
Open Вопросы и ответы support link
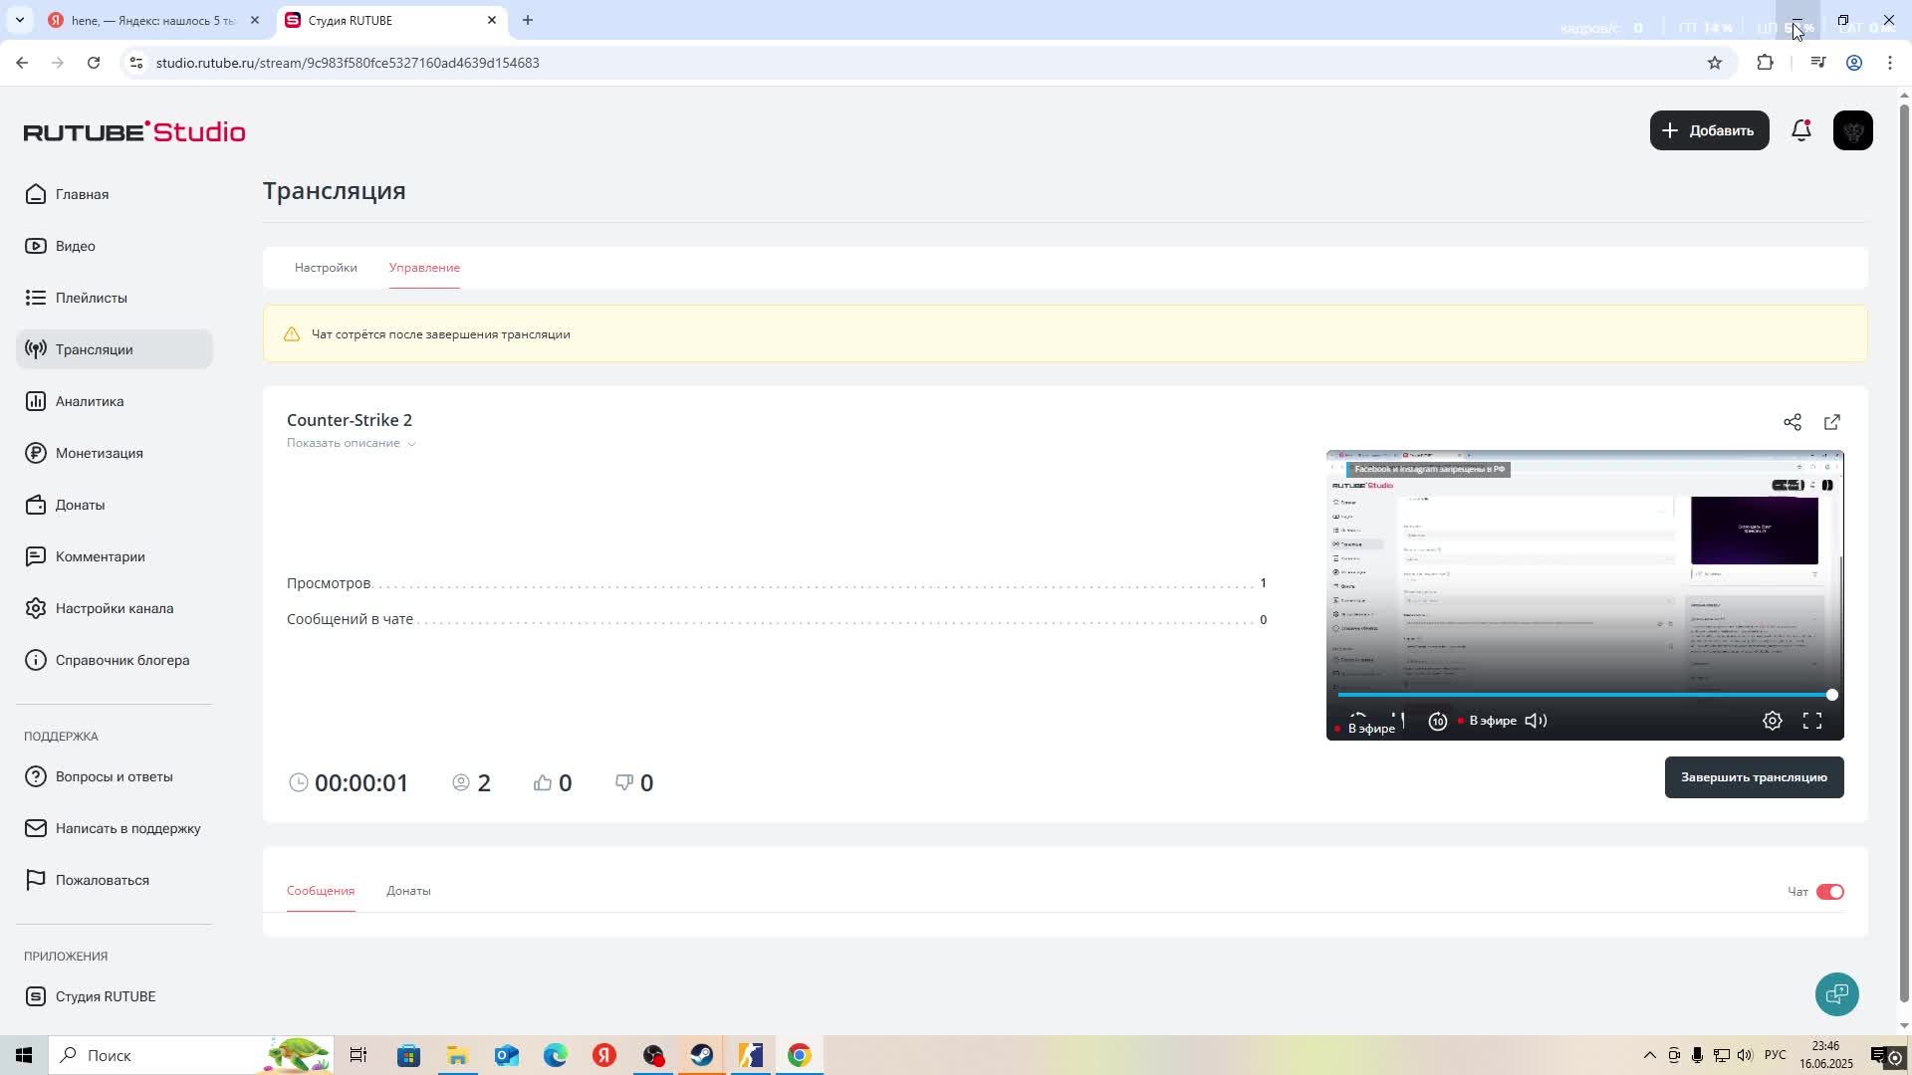(x=100, y=776)
